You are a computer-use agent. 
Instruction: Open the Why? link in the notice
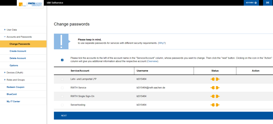coord(162,43)
